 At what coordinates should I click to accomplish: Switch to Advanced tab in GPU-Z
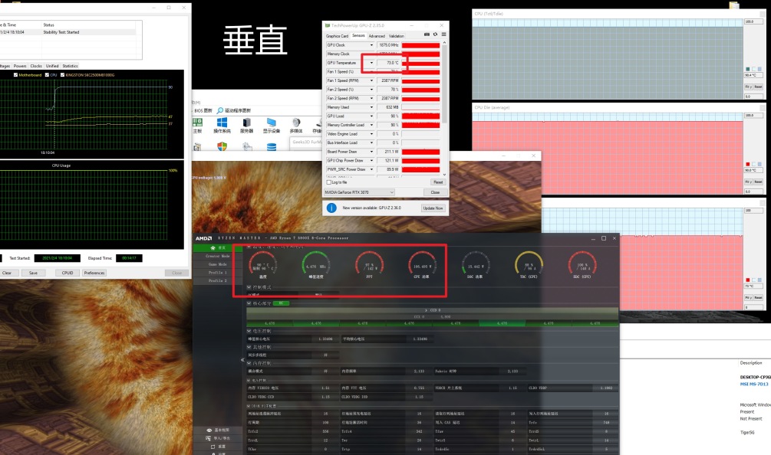pyautogui.click(x=377, y=36)
